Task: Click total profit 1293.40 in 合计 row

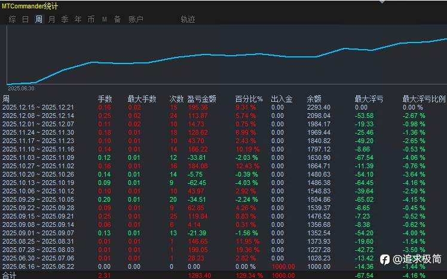Action: tap(200, 275)
